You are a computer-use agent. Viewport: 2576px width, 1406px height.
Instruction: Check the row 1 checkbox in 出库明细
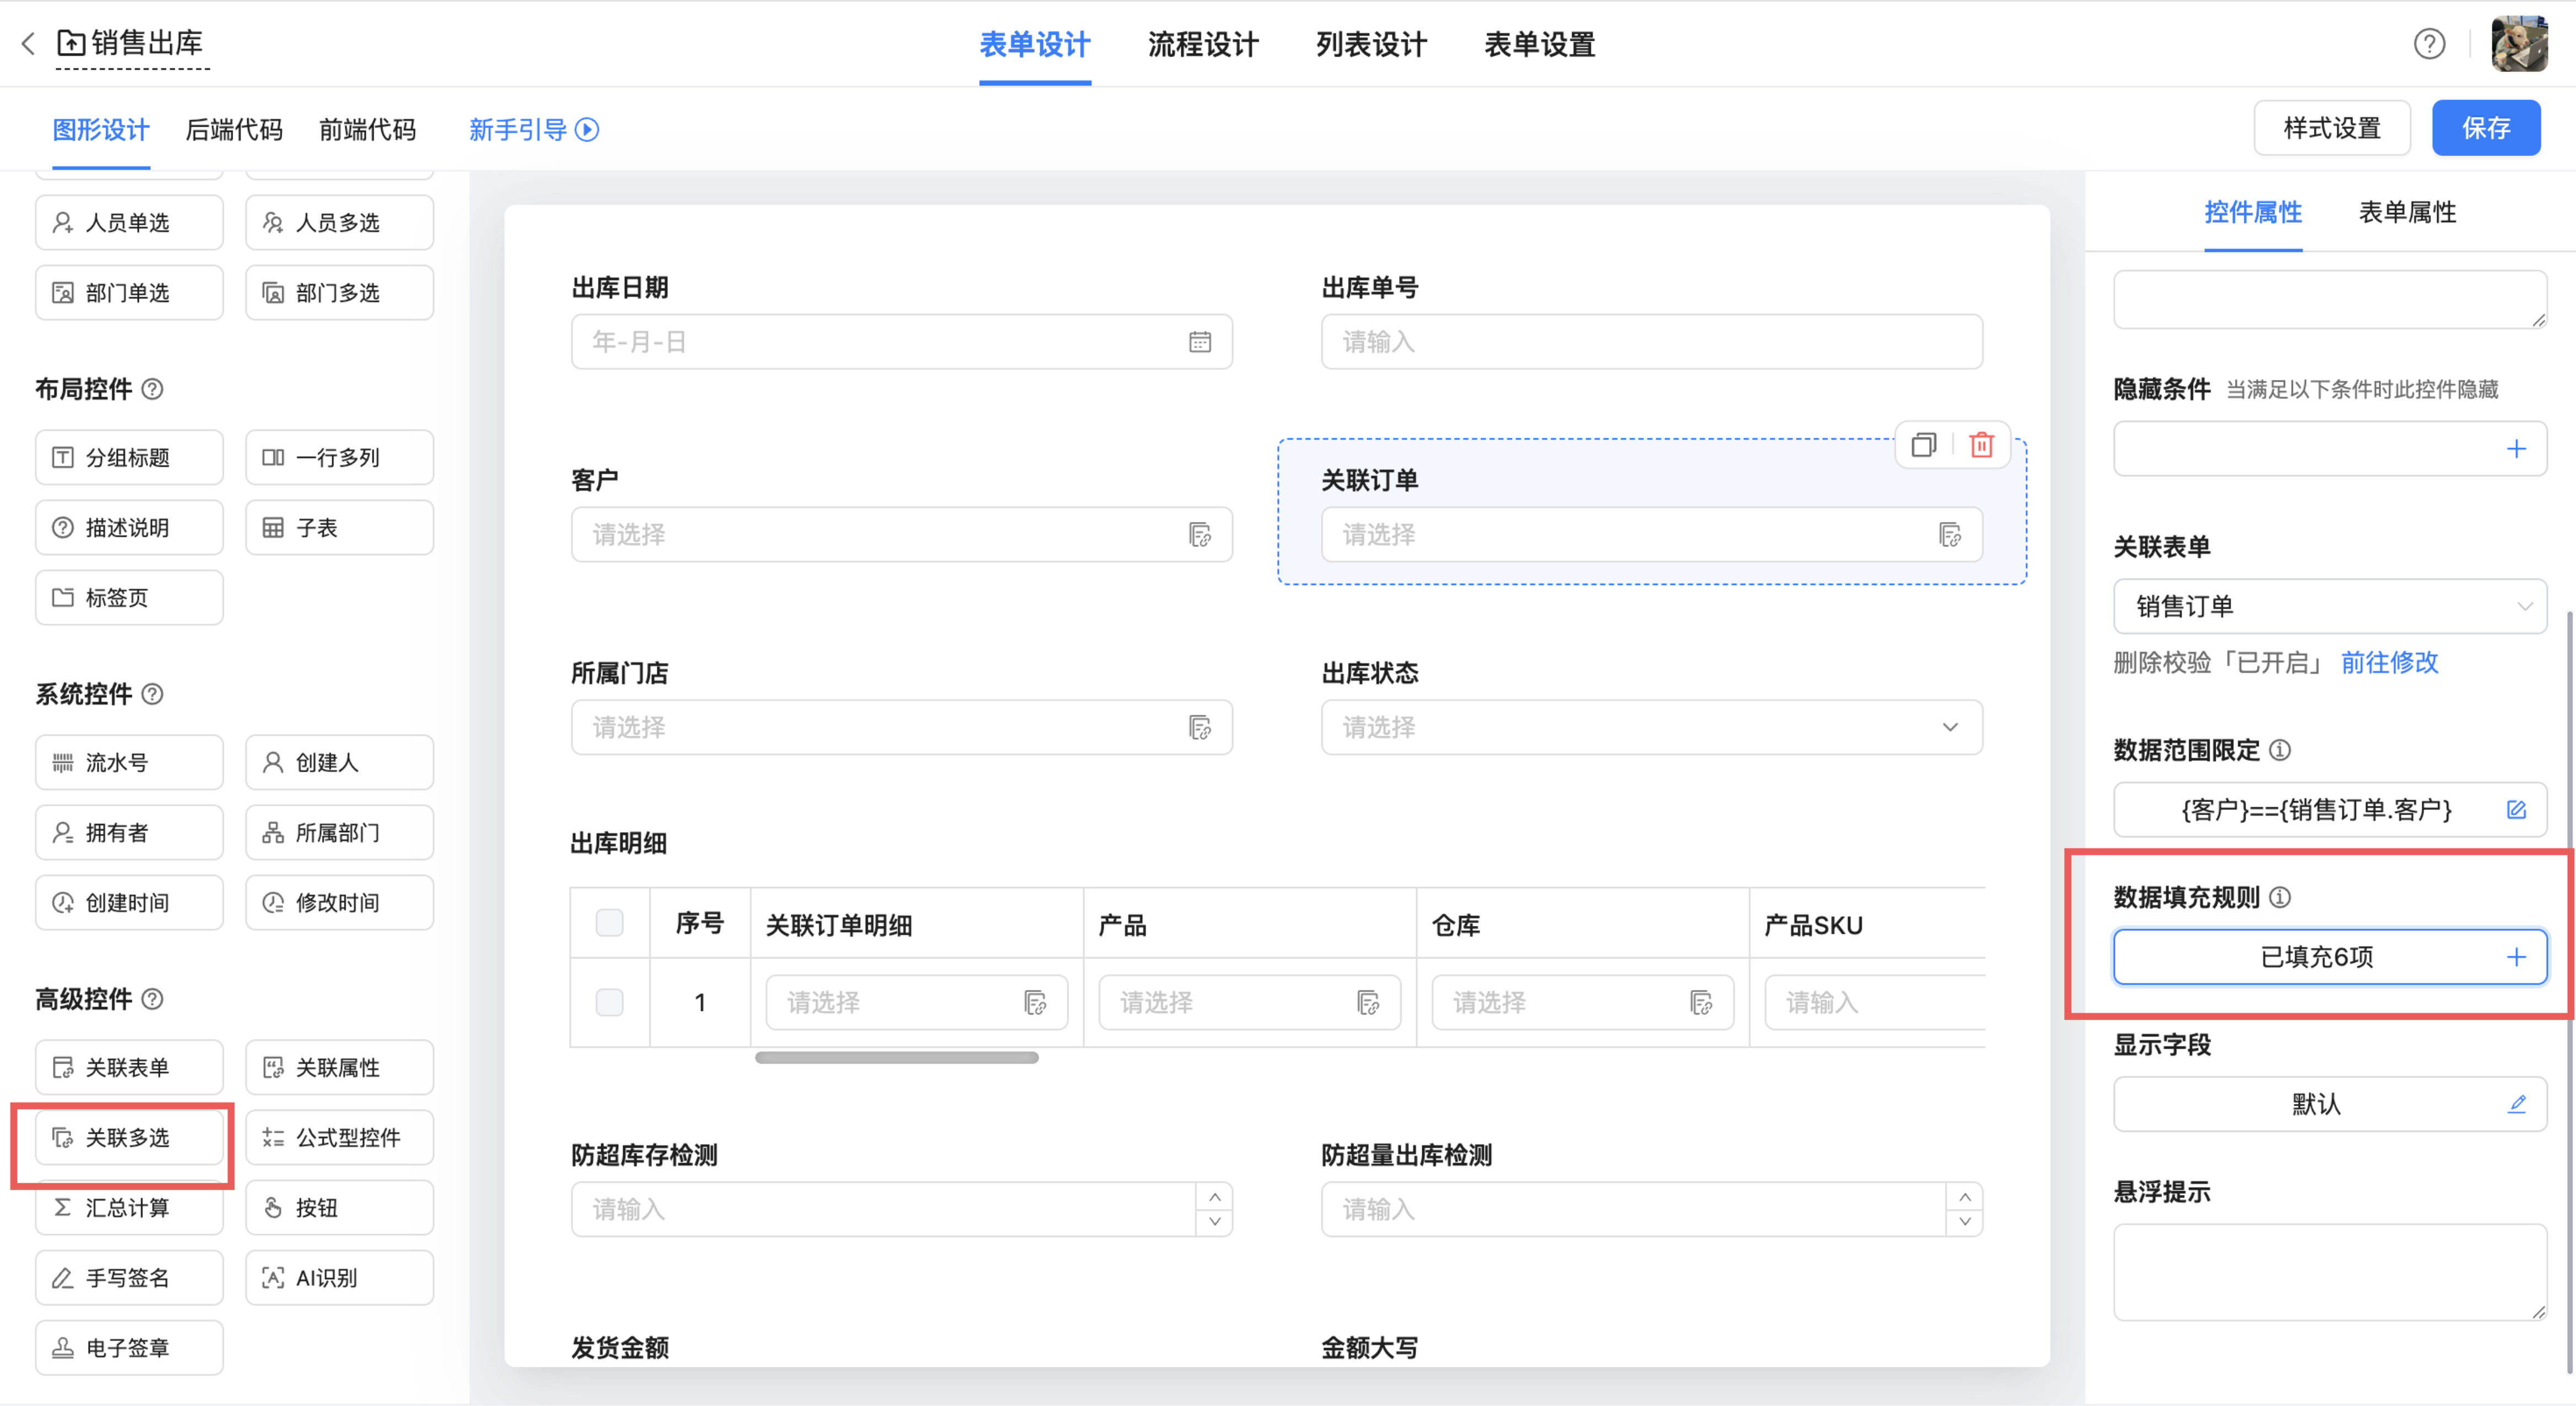609,1002
